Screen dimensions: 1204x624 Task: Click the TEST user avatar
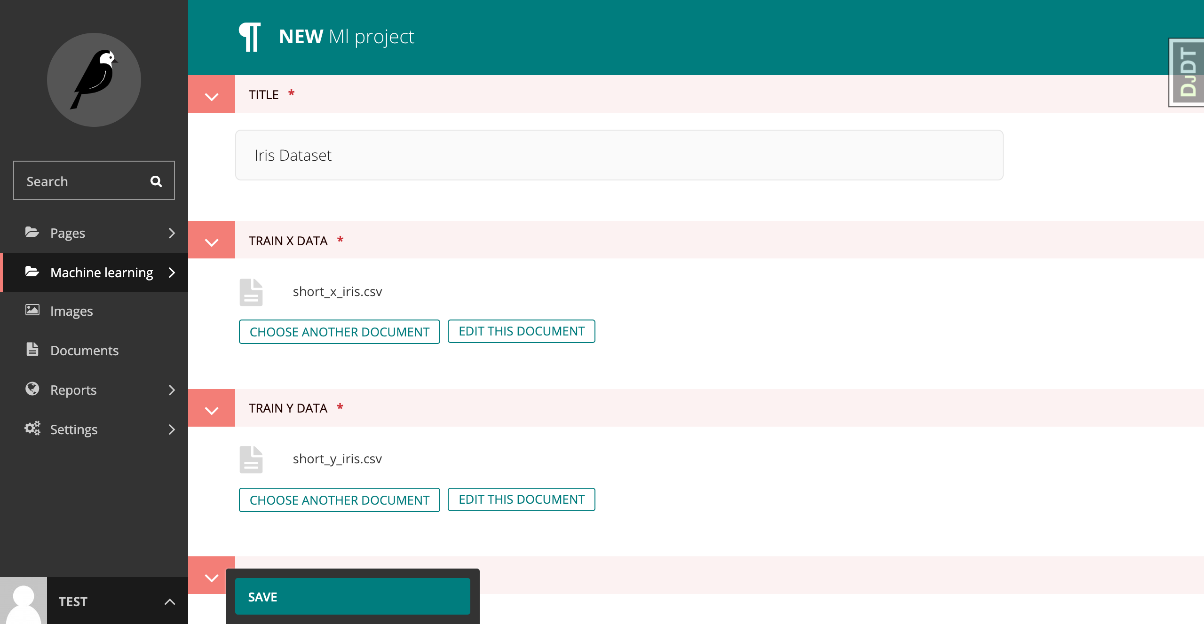coord(24,601)
